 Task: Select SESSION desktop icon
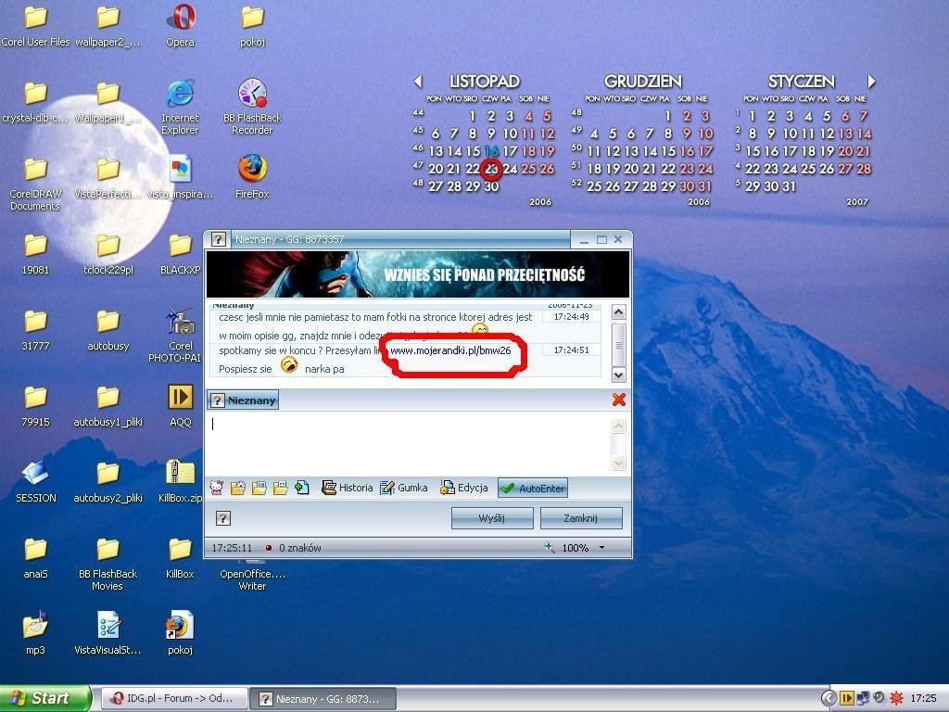coord(36,481)
